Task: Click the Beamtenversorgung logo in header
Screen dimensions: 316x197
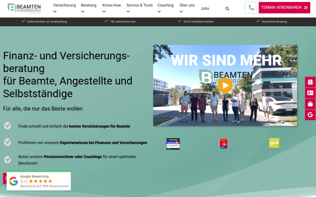Action: 24,8
